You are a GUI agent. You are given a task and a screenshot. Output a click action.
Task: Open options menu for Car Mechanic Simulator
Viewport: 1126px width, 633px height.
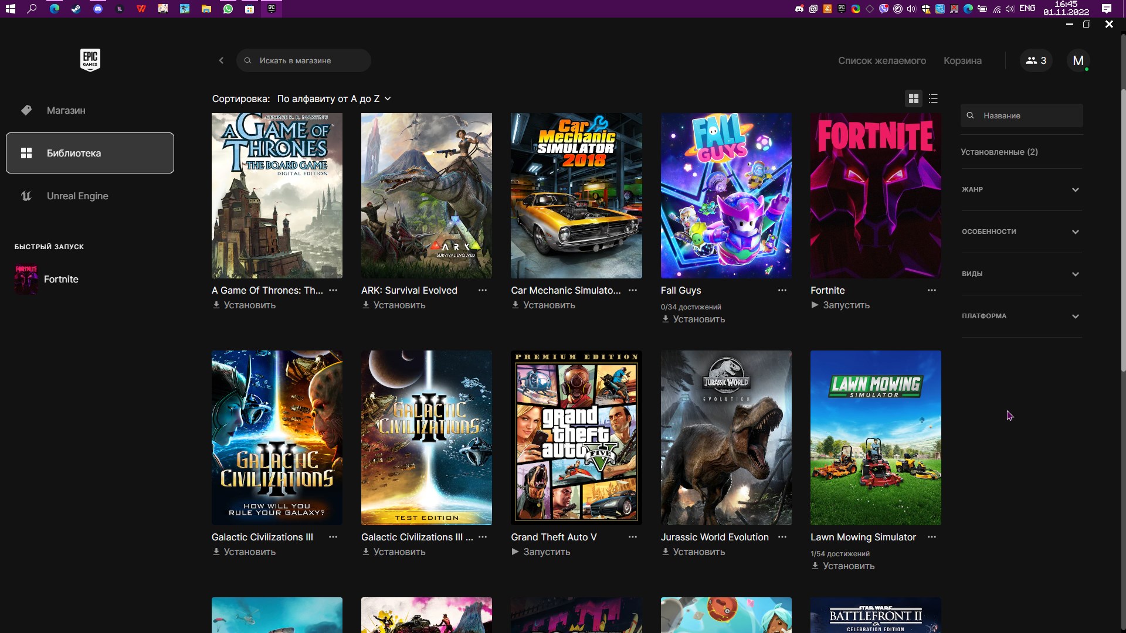pyautogui.click(x=633, y=290)
